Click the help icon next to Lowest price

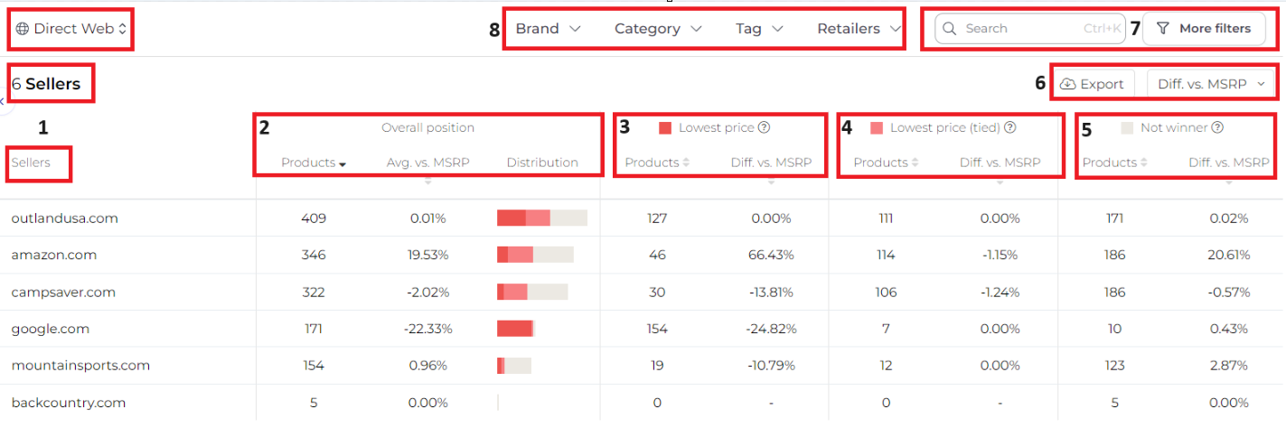[764, 128]
